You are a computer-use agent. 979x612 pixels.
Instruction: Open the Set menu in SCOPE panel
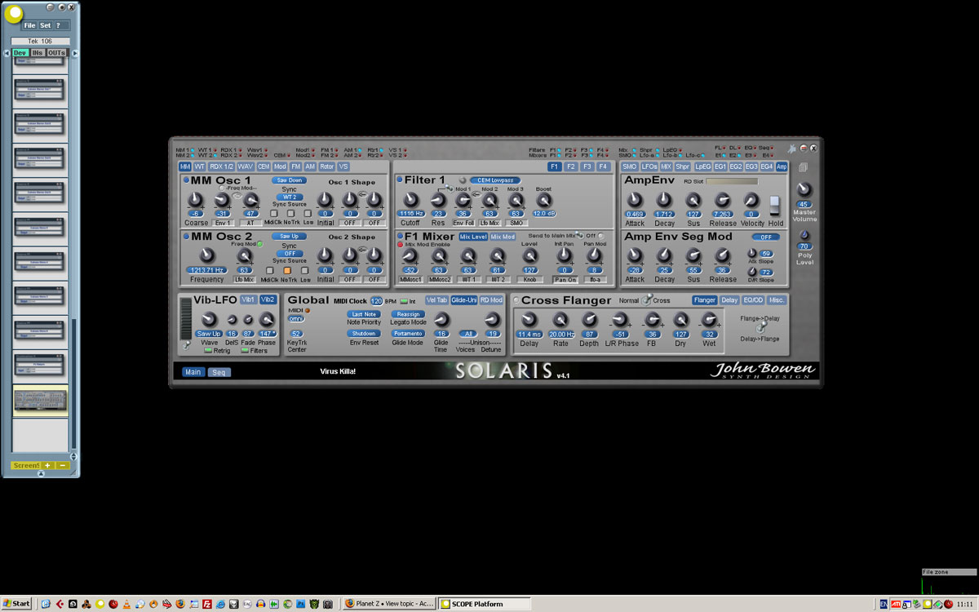click(45, 25)
